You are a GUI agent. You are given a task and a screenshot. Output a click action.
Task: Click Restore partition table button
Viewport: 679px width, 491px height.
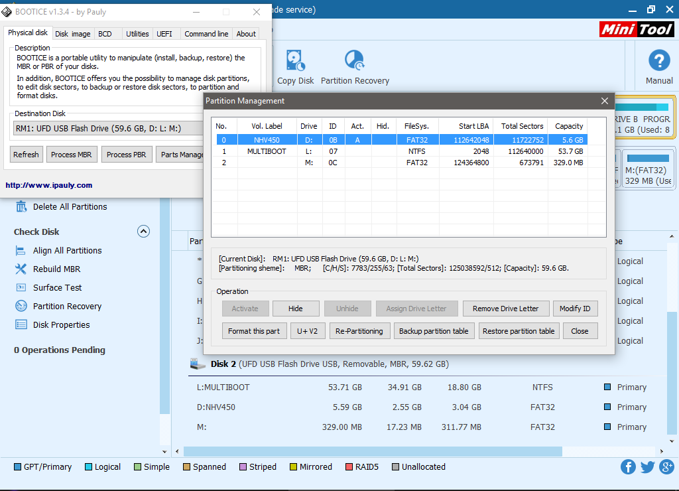[519, 331]
